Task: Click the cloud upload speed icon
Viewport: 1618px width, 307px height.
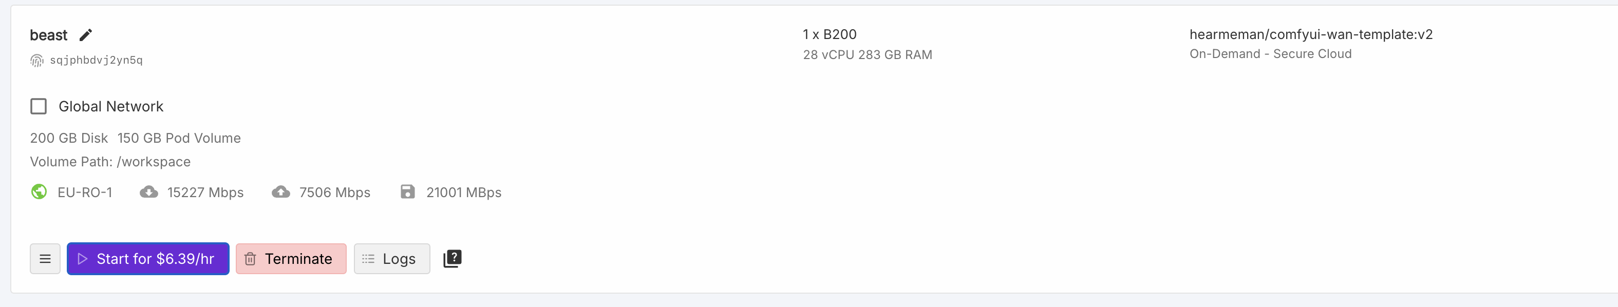Action: click(281, 192)
